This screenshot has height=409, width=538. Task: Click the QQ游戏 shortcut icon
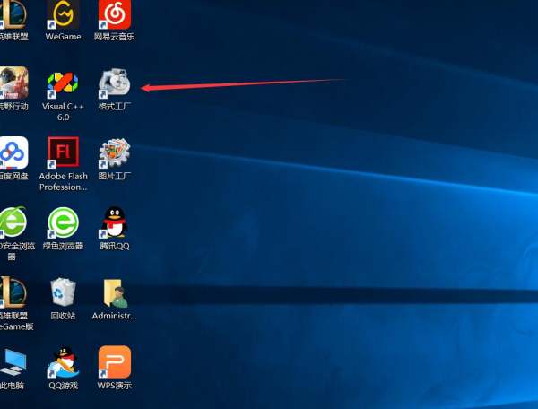[x=63, y=361]
